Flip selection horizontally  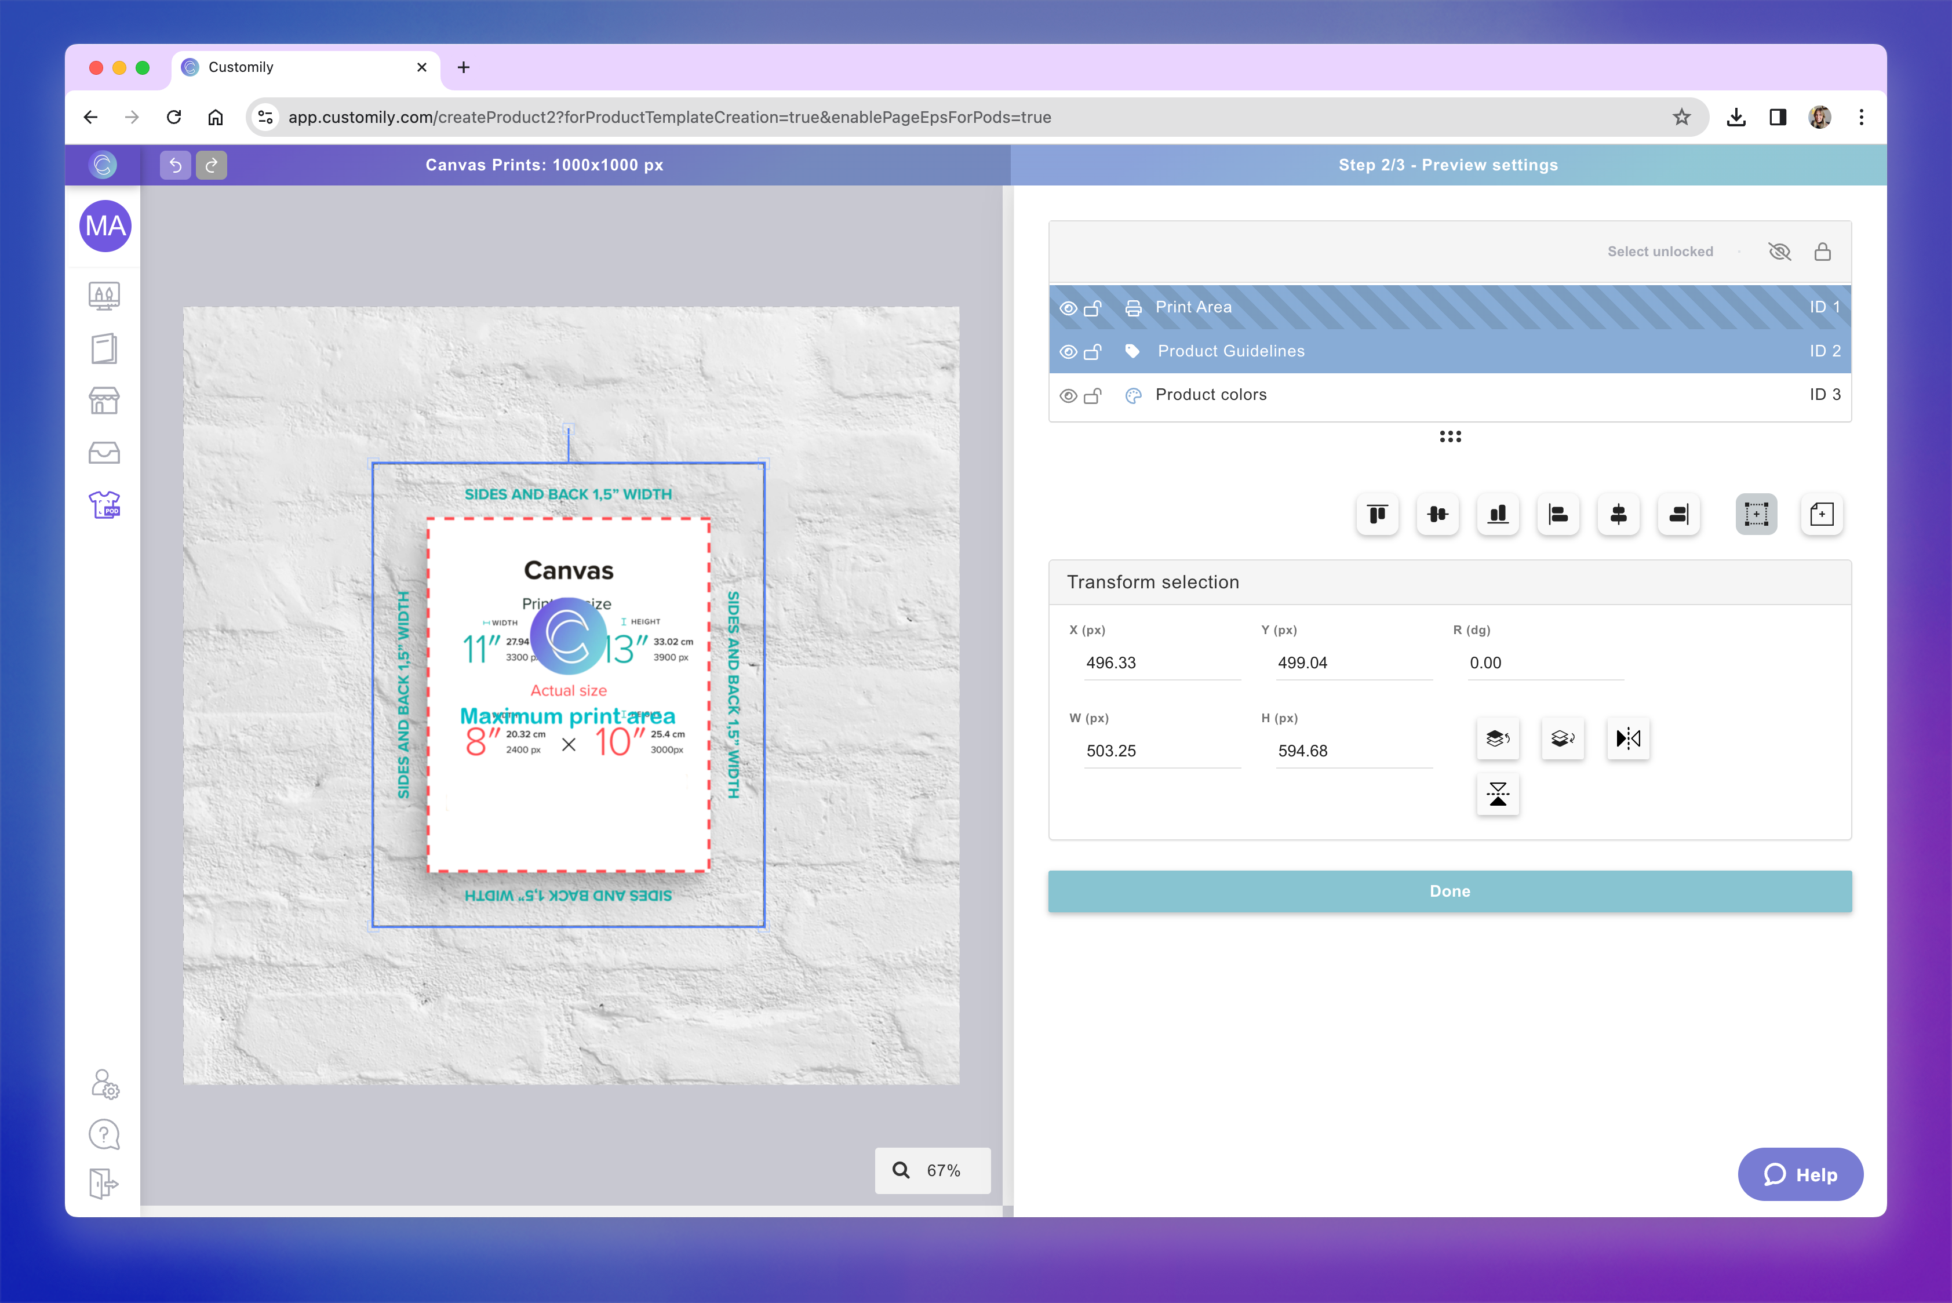coord(1627,738)
